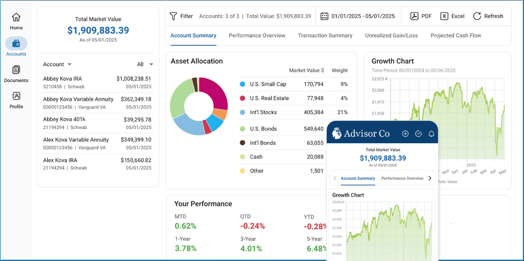Tap the checkmark icon in Advisor Co header
The width and height of the screenshot is (524, 261).
coord(418,134)
